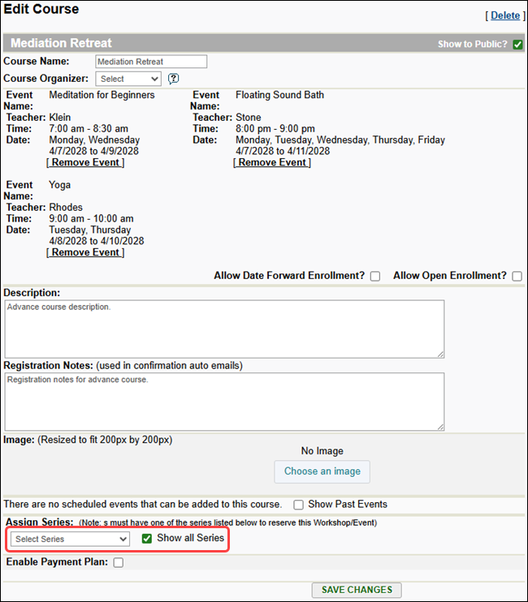Click the 'Monday, Wednesday' days text
528x602 pixels.
(x=94, y=140)
